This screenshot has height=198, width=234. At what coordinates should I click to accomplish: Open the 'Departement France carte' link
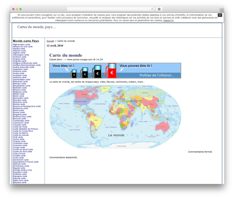[26, 162]
